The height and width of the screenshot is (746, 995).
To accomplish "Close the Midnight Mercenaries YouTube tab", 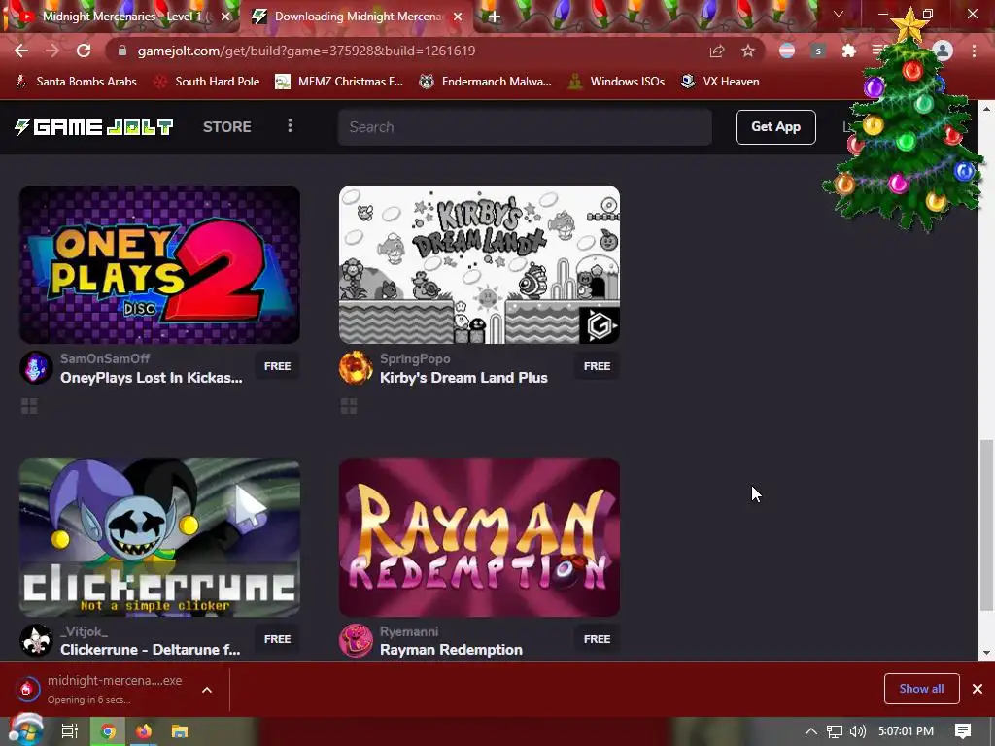I will coord(225,17).
